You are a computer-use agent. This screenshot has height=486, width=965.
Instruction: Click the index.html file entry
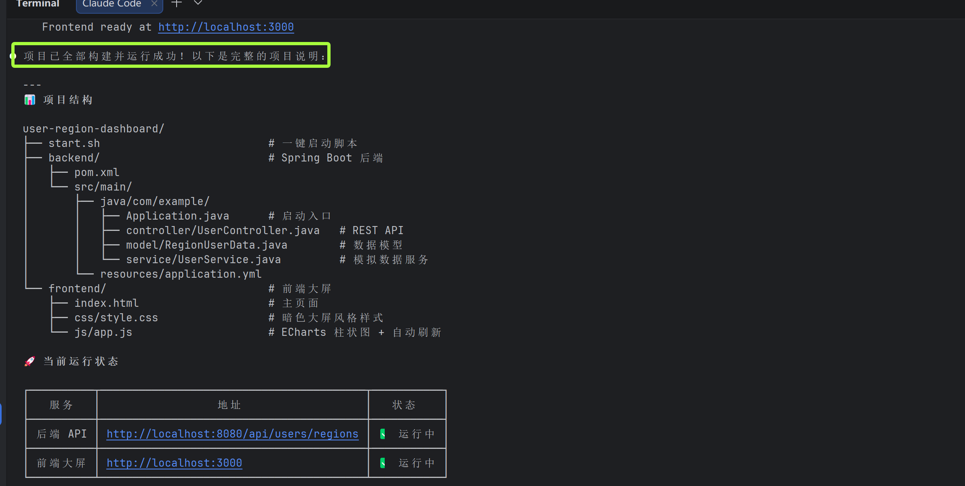pyautogui.click(x=107, y=303)
